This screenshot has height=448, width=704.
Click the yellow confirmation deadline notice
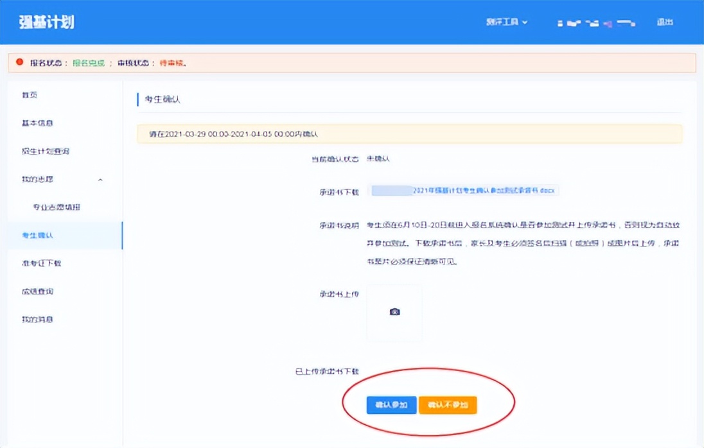[x=409, y=134]
